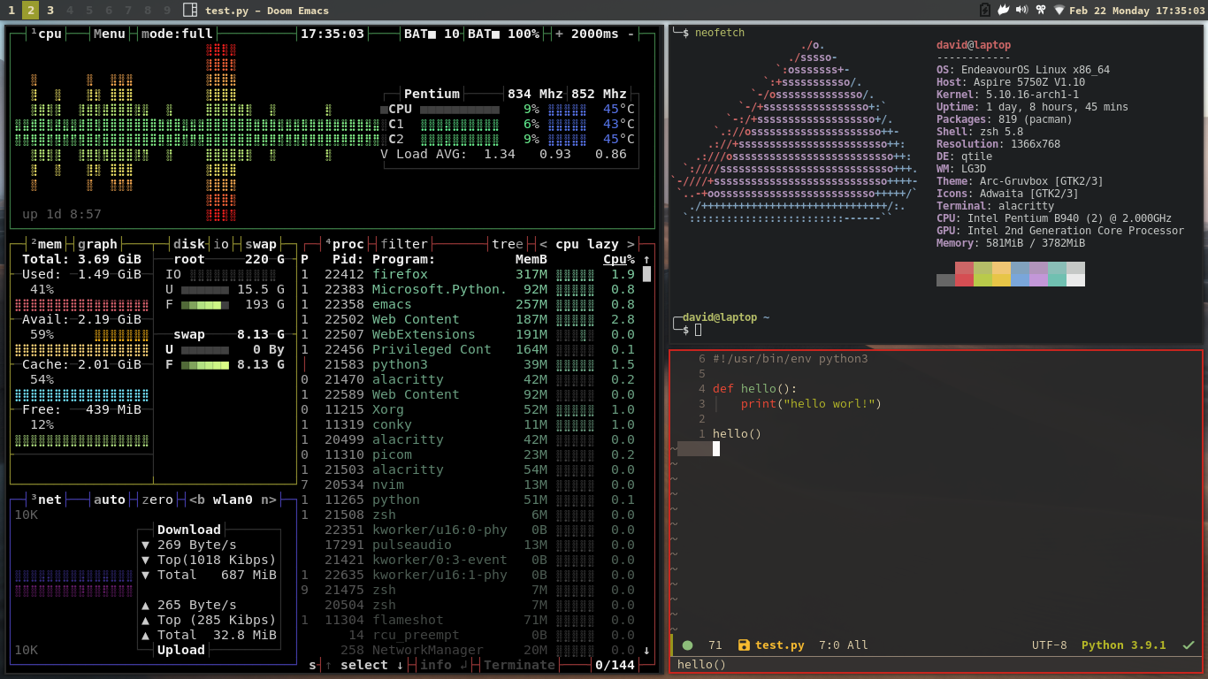Click the battery charging tray icon
The image size is (1208, 679).
(986, 10)
